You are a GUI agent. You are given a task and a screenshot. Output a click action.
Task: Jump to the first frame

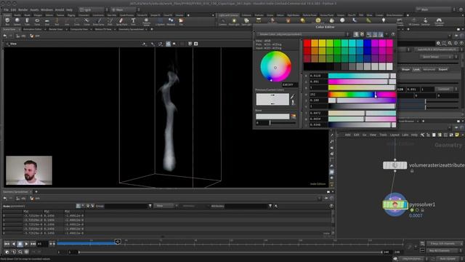[x=7, y=244]
